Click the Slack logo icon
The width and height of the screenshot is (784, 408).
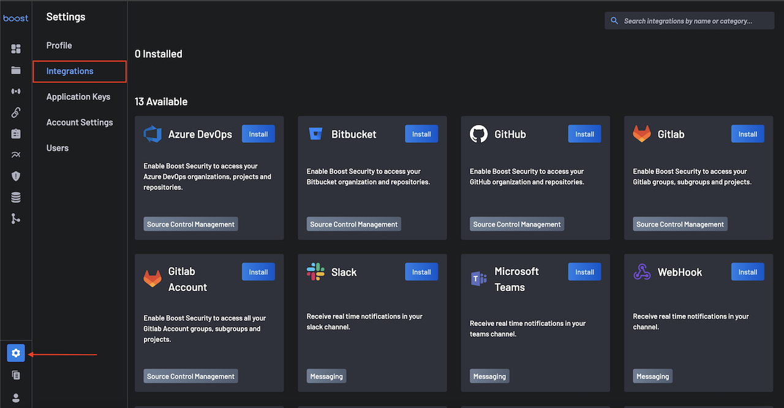pyautogui.click(x=315, y=272)
